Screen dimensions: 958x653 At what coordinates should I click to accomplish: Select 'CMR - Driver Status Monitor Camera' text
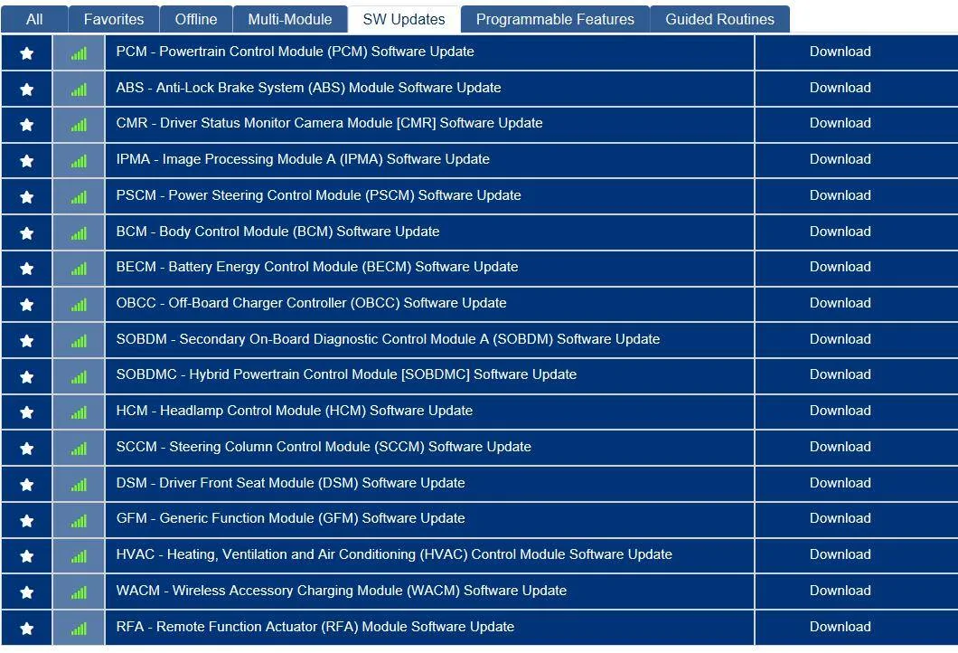tap(329, 123)
